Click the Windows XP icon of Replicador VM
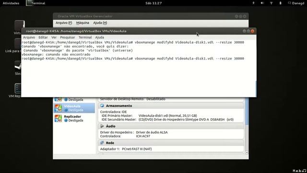The height and width of the screenshot is (173, 307). 58,118
